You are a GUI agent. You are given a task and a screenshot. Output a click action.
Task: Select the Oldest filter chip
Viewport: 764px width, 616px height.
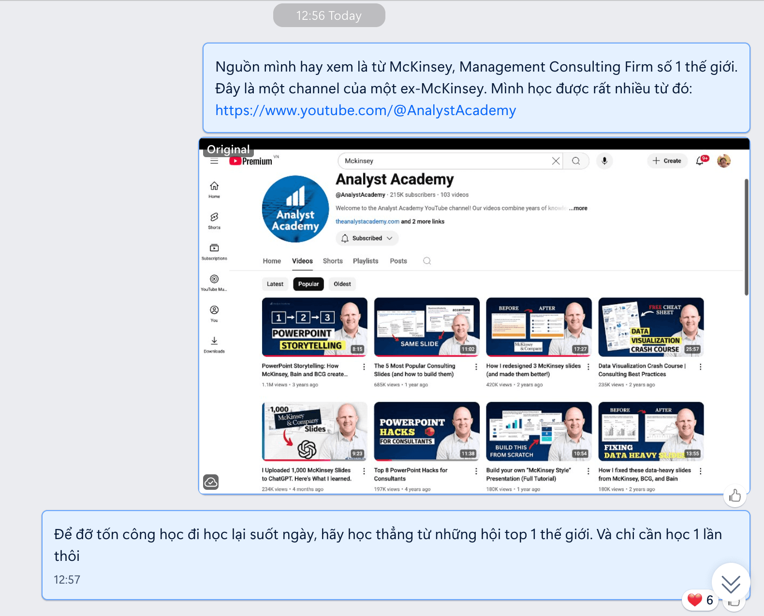click(342, 284)
